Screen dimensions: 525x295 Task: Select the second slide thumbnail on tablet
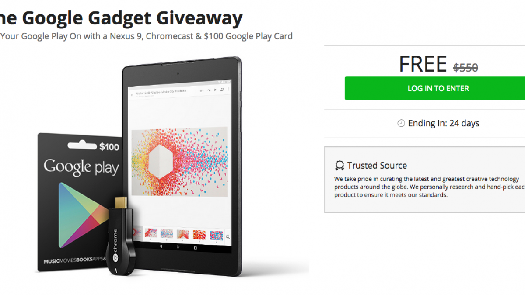pos(151,233)
